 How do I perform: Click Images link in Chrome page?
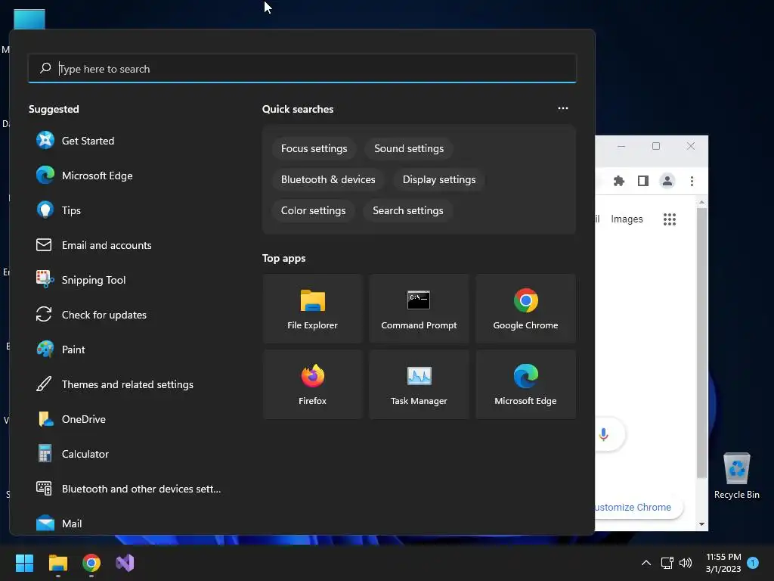click(x=627, y=219)
